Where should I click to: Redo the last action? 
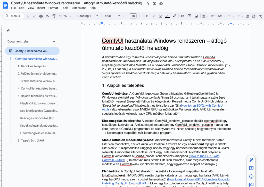pos(34,16)
